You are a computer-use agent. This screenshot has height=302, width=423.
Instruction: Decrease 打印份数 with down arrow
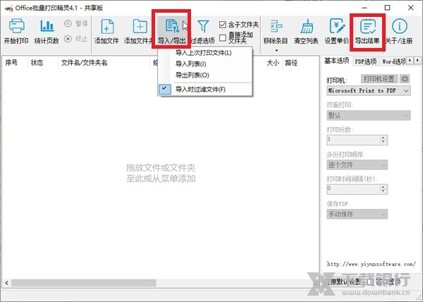click(x=383, y=143)
